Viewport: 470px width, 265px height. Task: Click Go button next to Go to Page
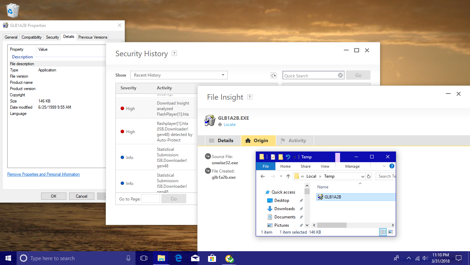[x=174, y=199]
